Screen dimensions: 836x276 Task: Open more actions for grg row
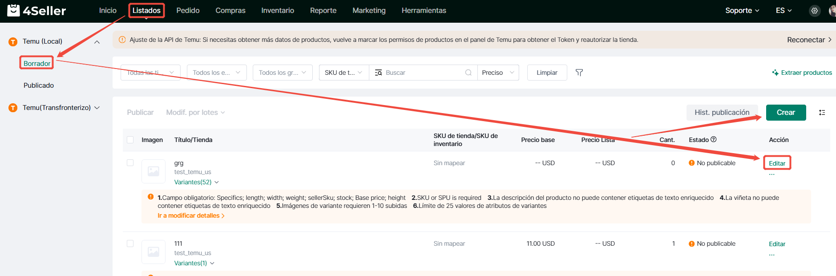[772, 174]
